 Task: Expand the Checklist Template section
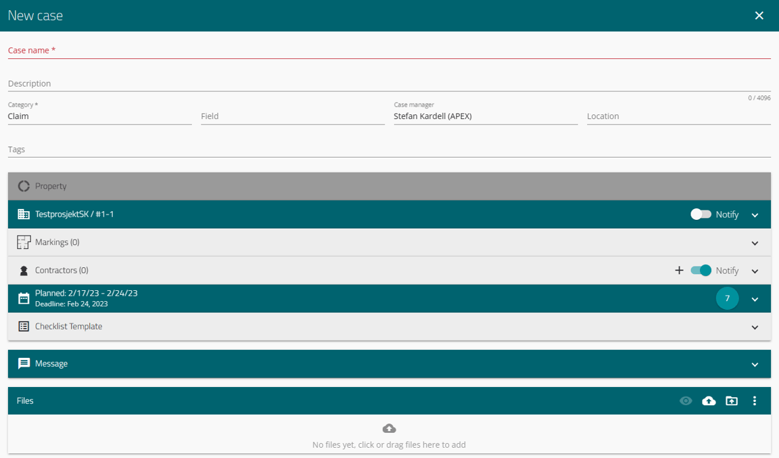click(x=755, y=327)
